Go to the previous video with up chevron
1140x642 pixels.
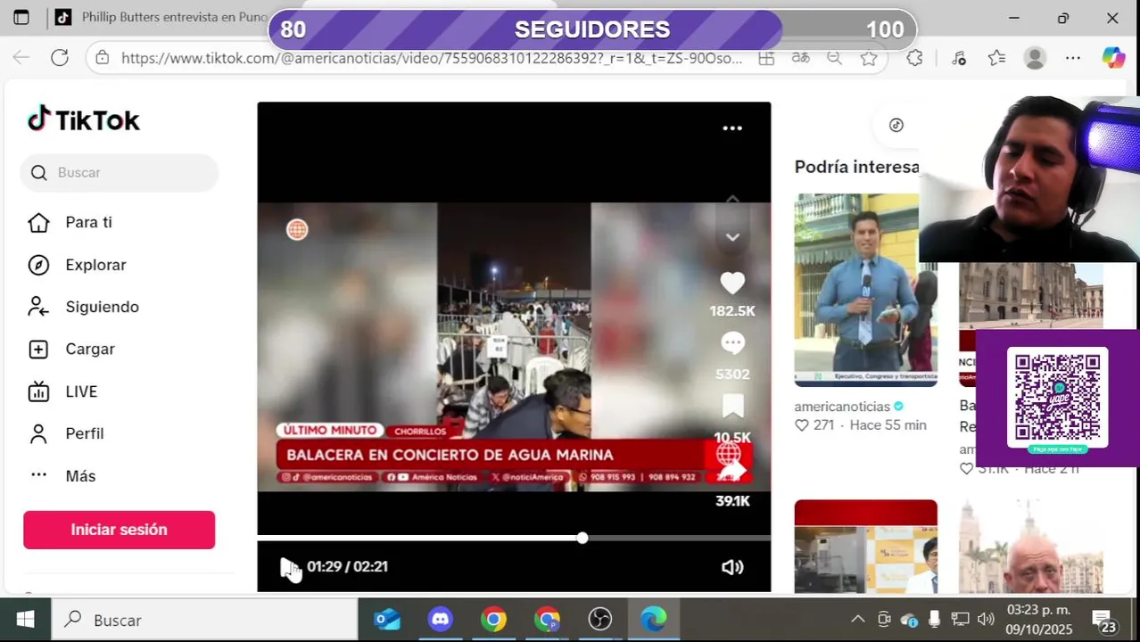click(732, 200)
